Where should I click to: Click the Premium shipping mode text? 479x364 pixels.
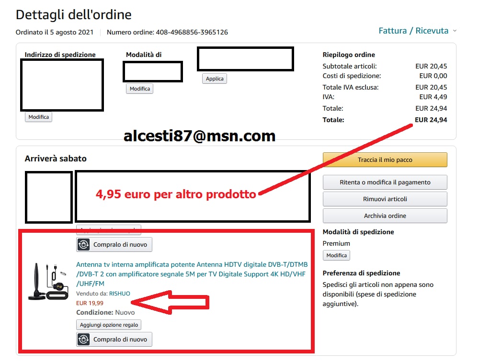tap(336, 243)
